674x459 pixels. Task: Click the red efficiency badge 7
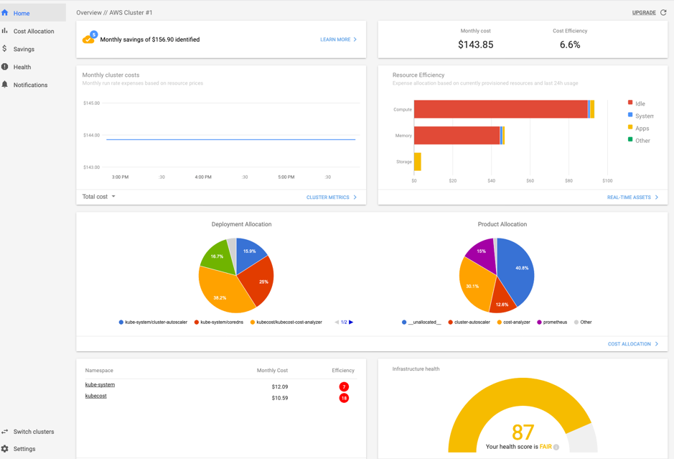[344, 386]
